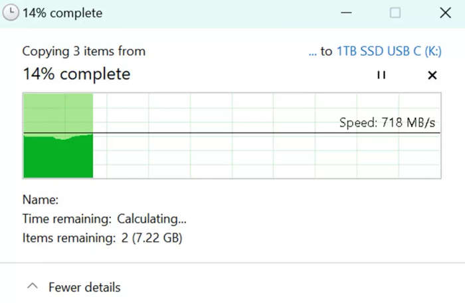The width and height of the screenshot is (465, 303).
Task: Click the title bar 14% complete text
Action: tap(62, 13)
